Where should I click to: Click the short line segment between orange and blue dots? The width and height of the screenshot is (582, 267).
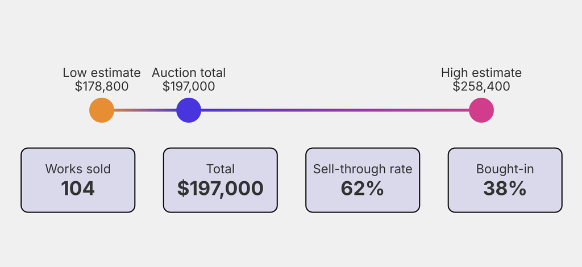click(145, 110)
